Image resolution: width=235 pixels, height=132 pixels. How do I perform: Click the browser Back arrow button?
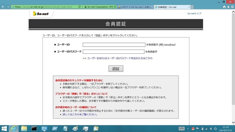[x=3, y=7]
